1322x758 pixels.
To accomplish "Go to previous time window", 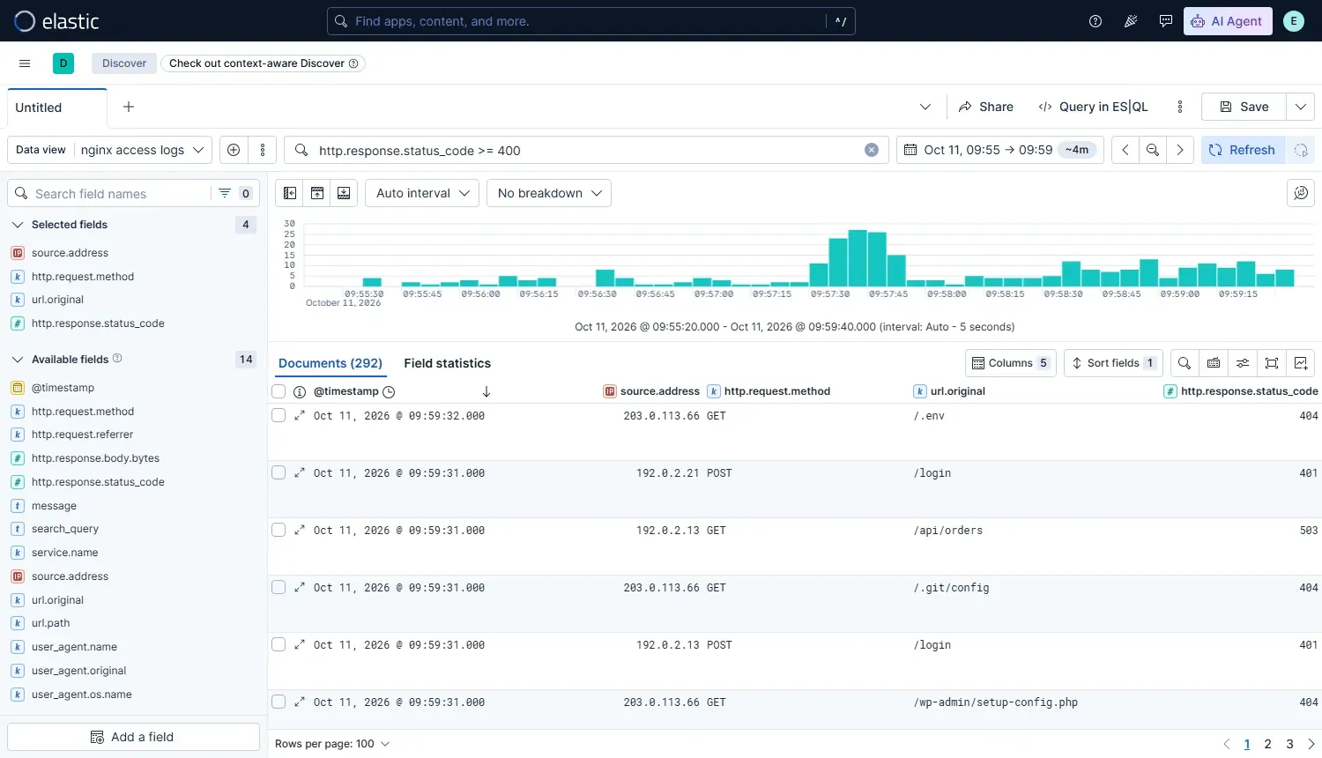I will (x=1125, y=150).
